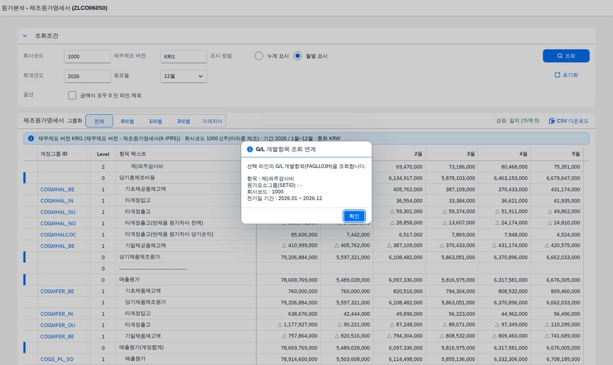The height and width of the screenshot is (365, 613).
Task: Switch to 2레벨 tab
Action: [x=183, y=121]
